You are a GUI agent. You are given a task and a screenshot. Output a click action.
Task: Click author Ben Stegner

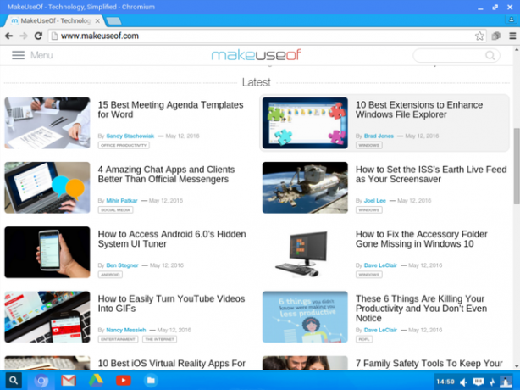click(122, 265)
